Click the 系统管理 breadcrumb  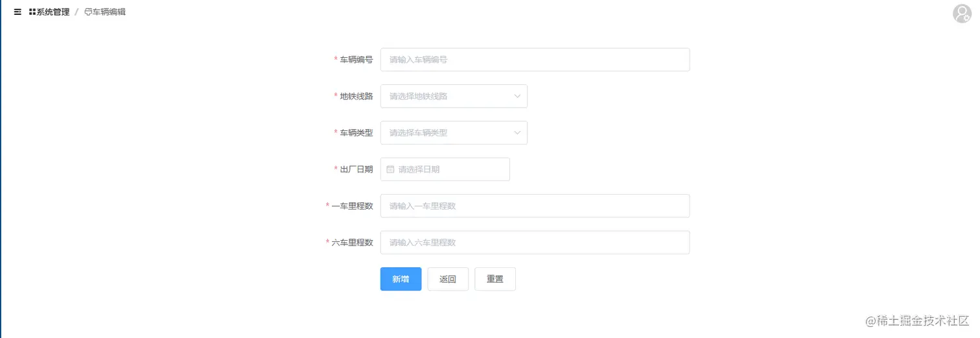(x=49, y=12)
